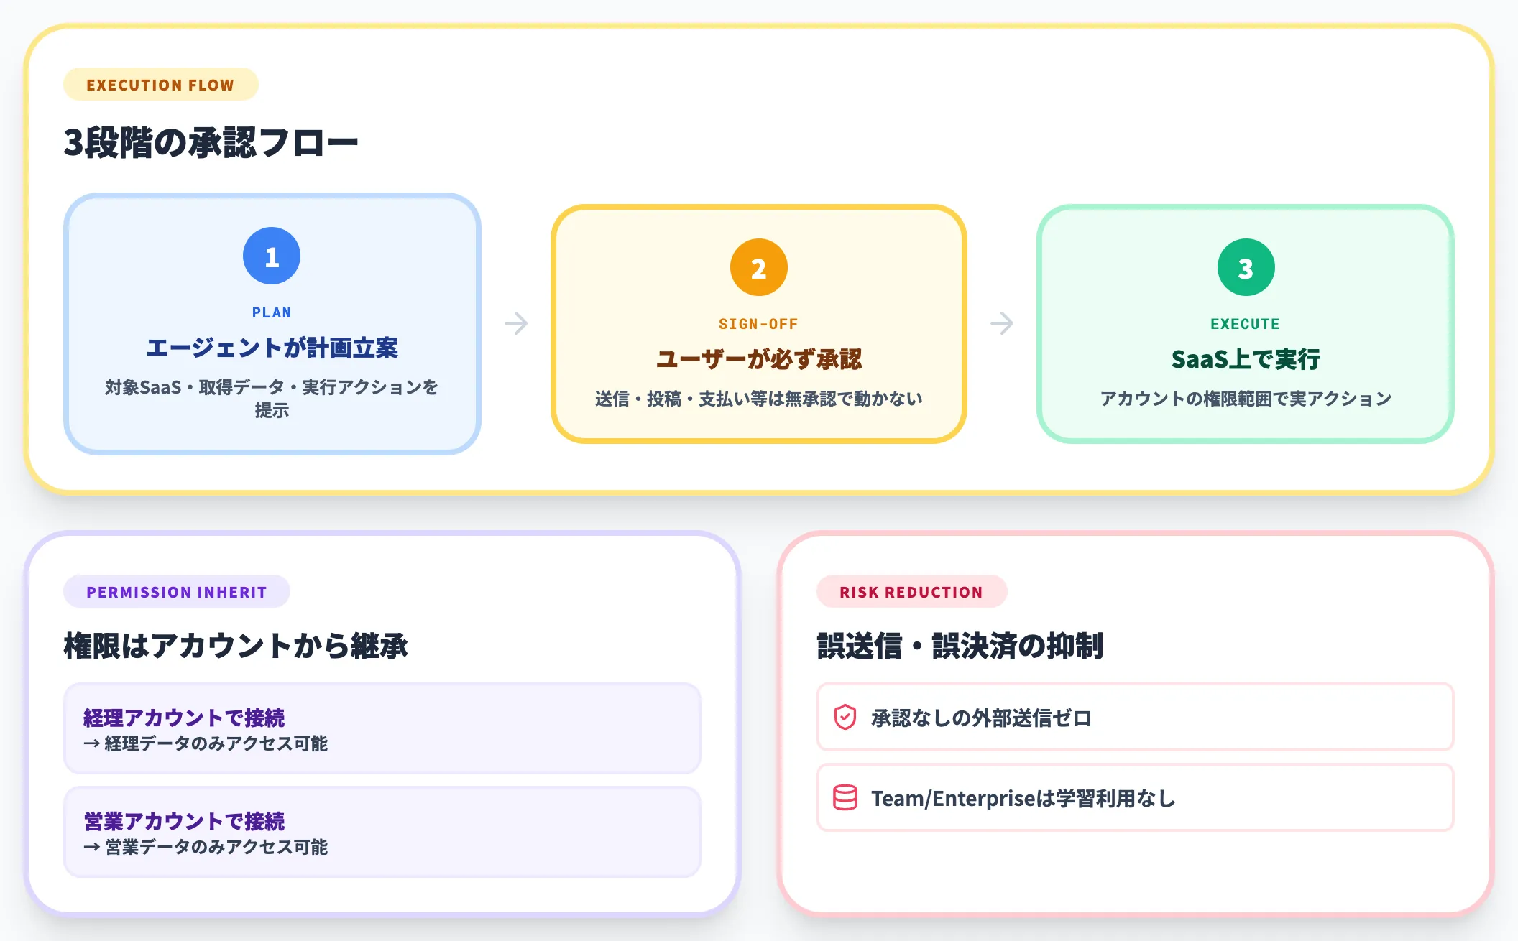Image resolution: width=1518 pixels, height=941 pixels.
Task: Click the 送信・投稿・支払い等は無承認で動かない text
Action: coord(759,399)
